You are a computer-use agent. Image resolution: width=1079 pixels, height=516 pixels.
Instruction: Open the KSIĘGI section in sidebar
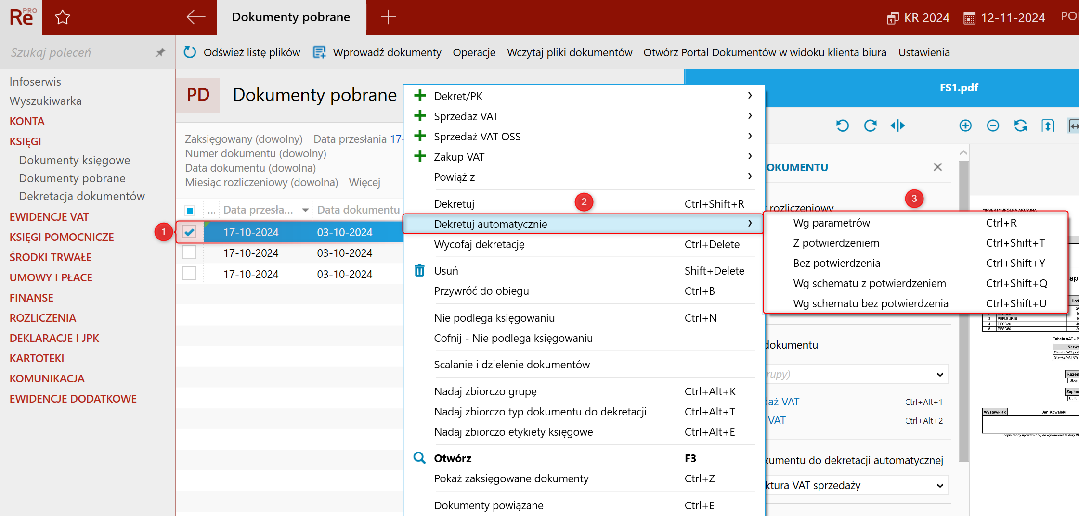point(26,141)
